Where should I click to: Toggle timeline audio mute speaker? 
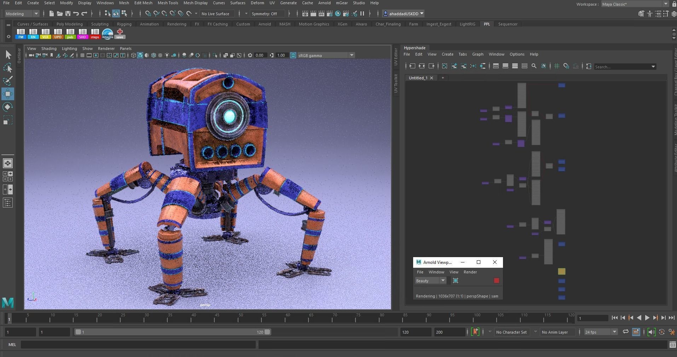[652, 332]
